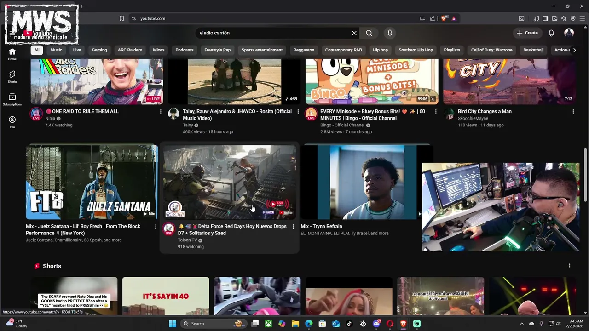Image resolution: width=589 pixels, height=331 pixels.
Task: Select the Gaming filter chip
Action: tap(99, 50)
